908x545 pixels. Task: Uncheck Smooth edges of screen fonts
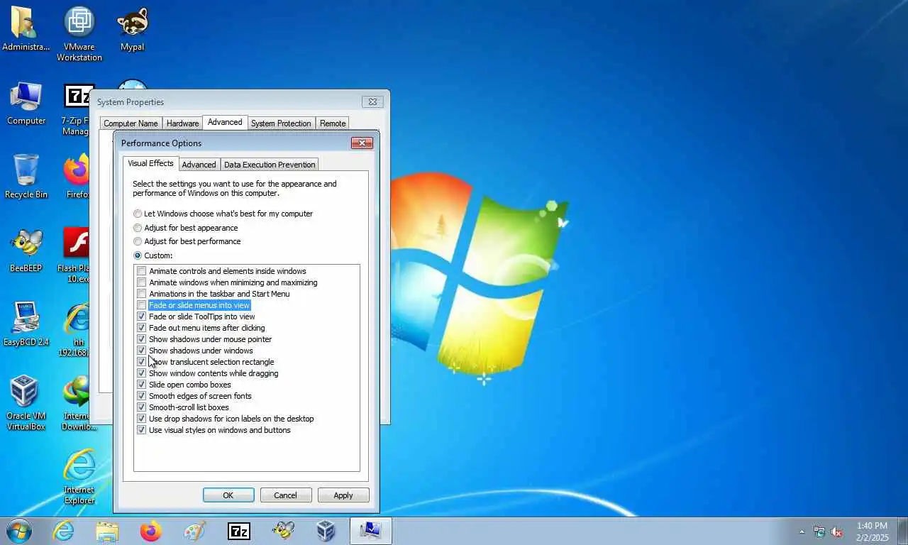click(x=142, y=396)
